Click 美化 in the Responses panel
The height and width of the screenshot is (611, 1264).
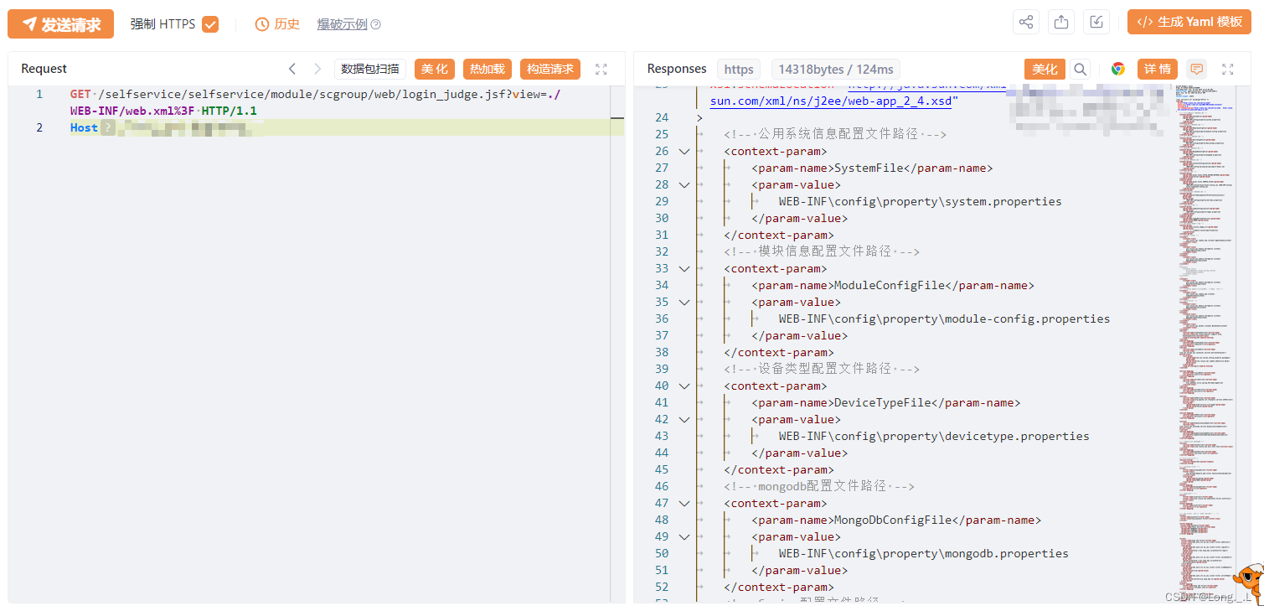(x=1045, y=70)
